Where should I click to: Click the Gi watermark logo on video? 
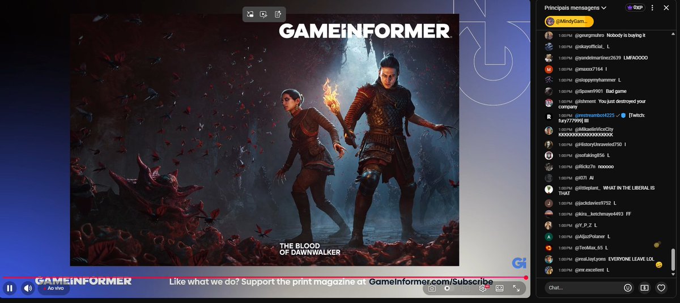(520, 263)
